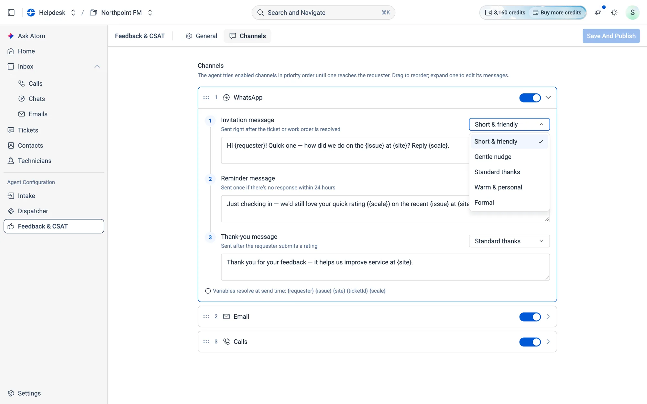The image size is (647, 404).
Task: Toggle light/dark theme sun icon
Action: (x=614, y=13)
